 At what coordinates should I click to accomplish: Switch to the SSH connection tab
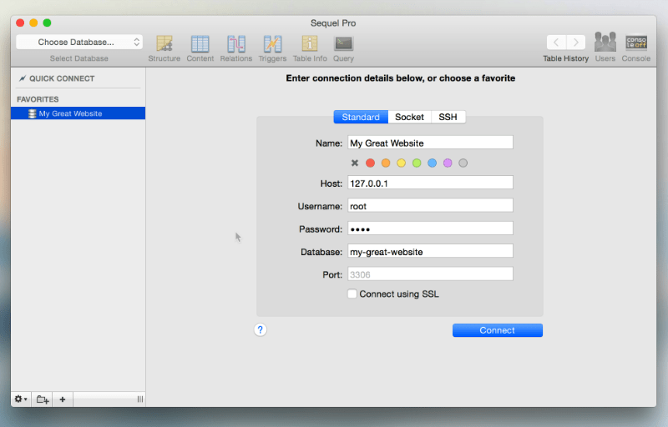[448, 118]
